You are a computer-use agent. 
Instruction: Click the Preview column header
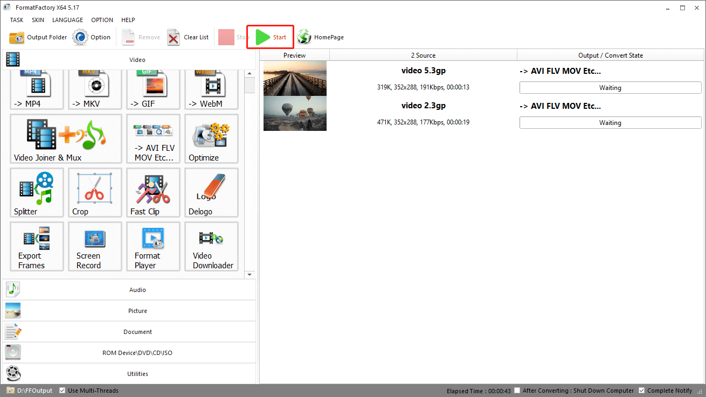click(x=294, y=55)
